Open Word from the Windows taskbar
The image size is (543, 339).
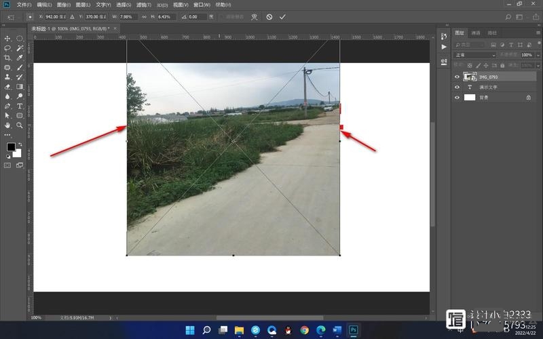[337, 330]
